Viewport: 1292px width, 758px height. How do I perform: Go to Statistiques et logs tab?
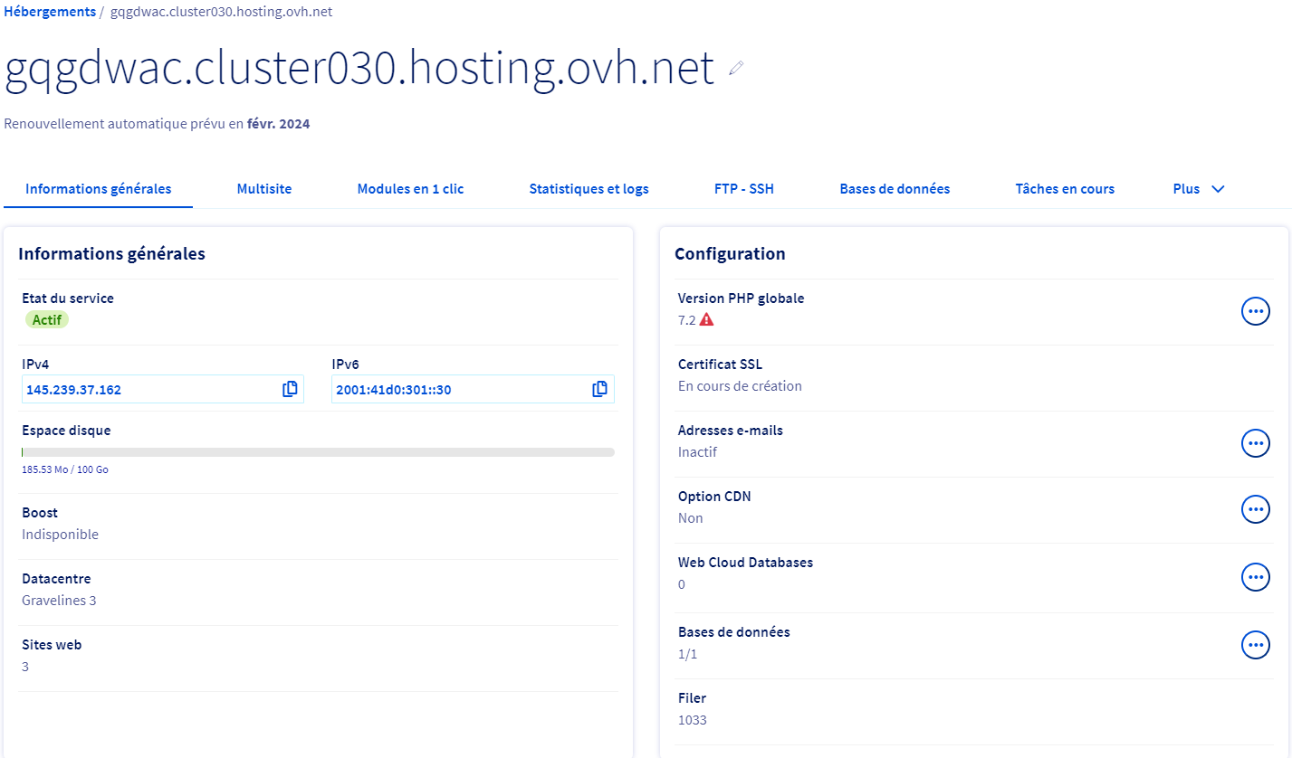click(589, 189)
